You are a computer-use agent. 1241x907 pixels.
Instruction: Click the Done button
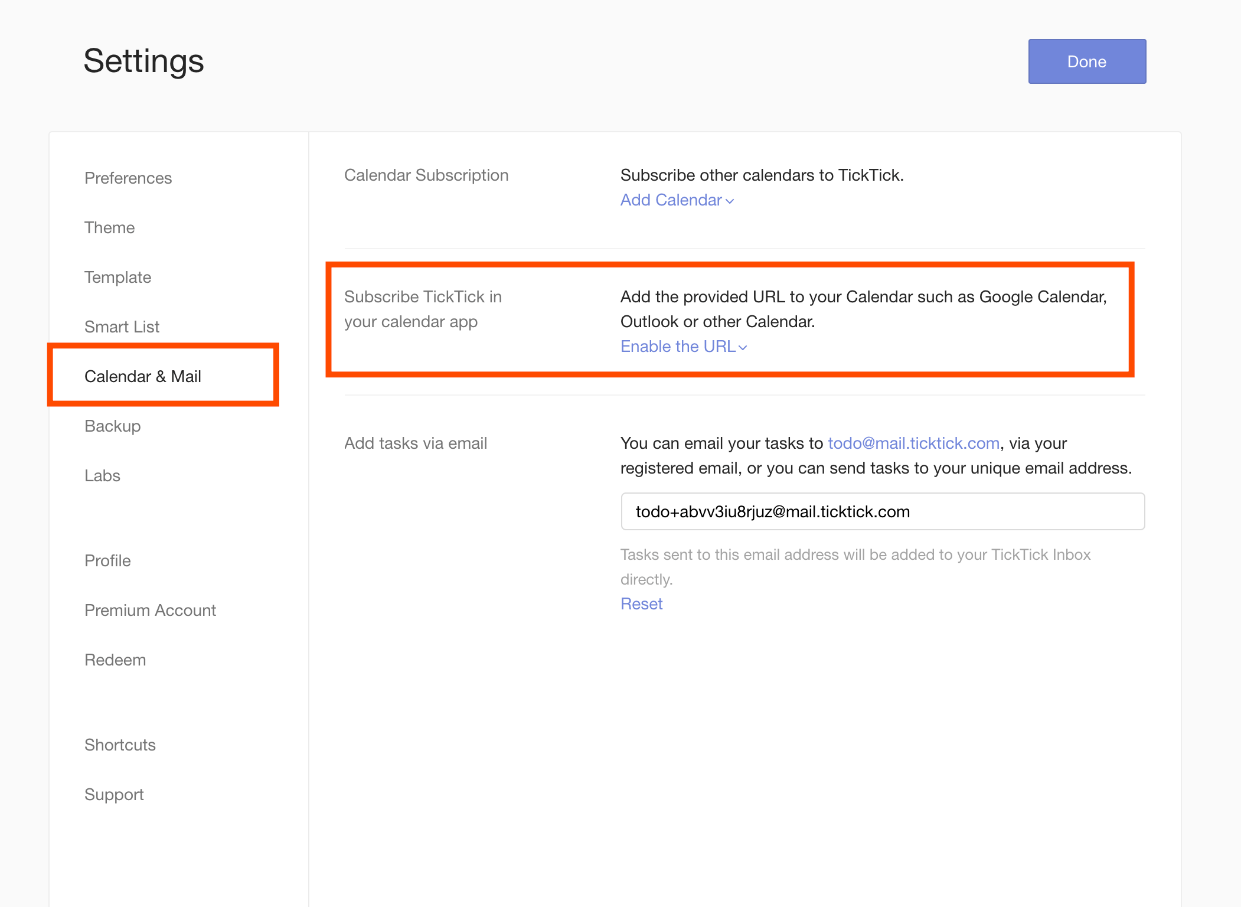point(1086,61)
